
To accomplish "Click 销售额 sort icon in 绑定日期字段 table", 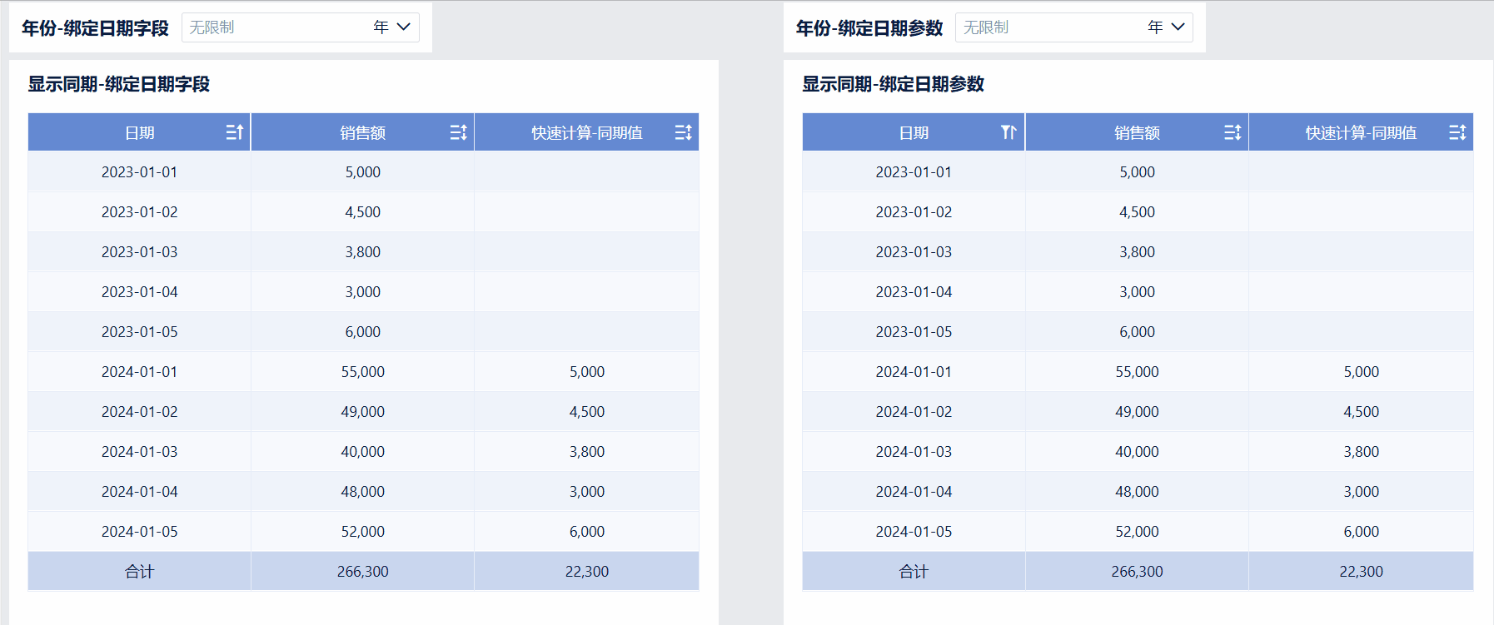I will click(x=459, y=132).
